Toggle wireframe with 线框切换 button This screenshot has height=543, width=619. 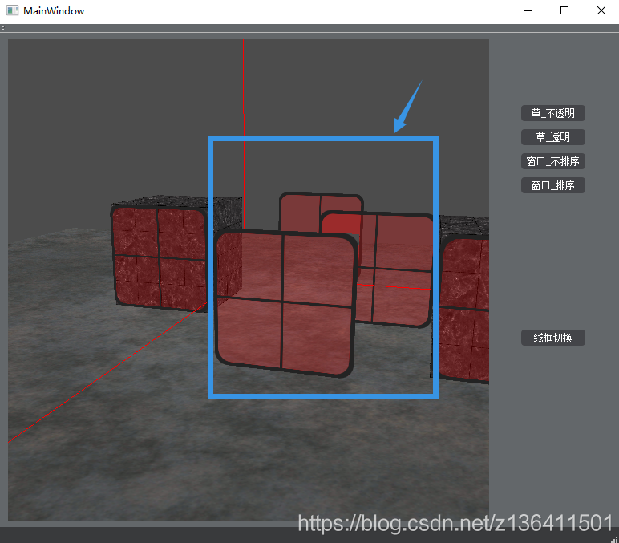point(552,338)
